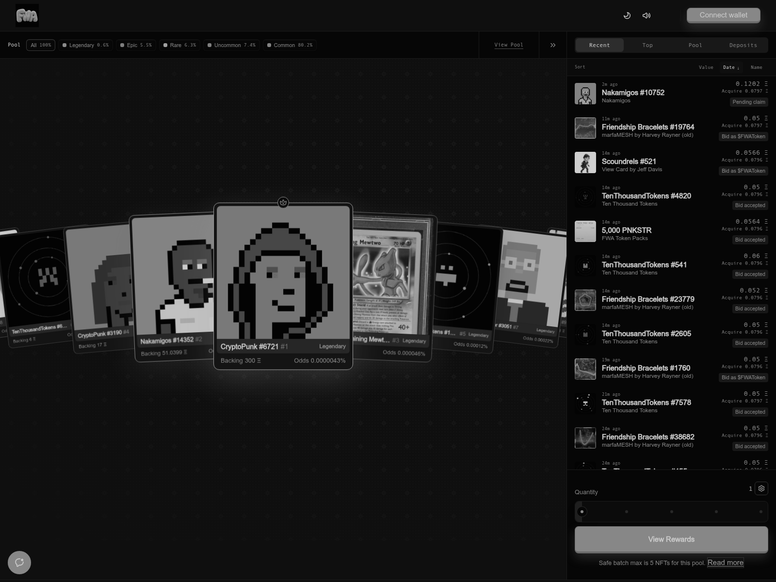Select CryptoPunk #6721 center card
776x582 pixels.
283,286
